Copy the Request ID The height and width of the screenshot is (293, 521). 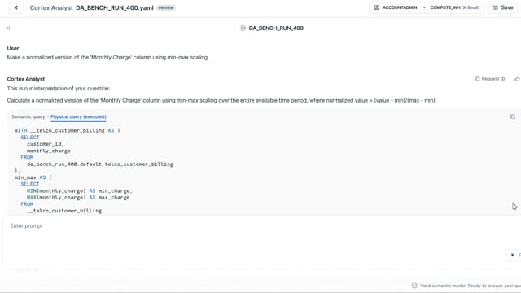click(x=490, y=79)
